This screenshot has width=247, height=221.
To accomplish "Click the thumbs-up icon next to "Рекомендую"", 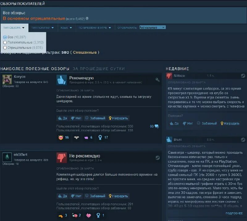I will click(x=61, y=80).
